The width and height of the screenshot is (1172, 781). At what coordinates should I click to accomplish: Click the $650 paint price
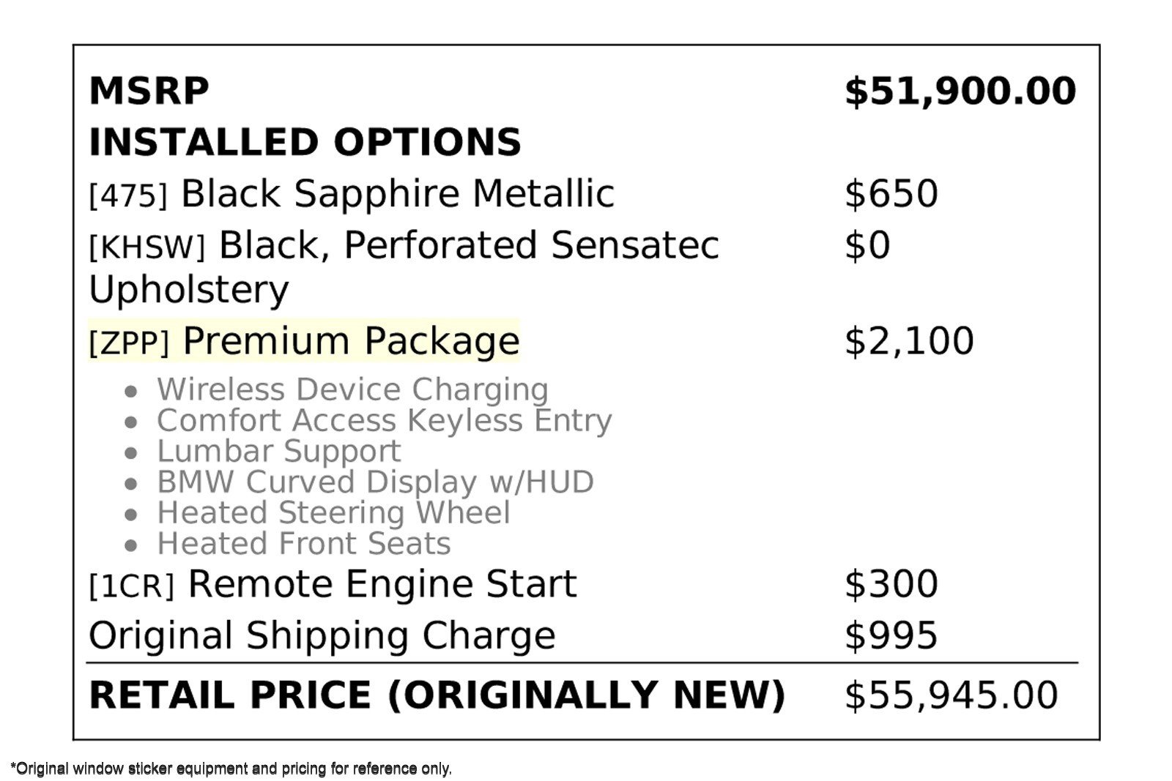pyautogui.click(x=891, y=194)
